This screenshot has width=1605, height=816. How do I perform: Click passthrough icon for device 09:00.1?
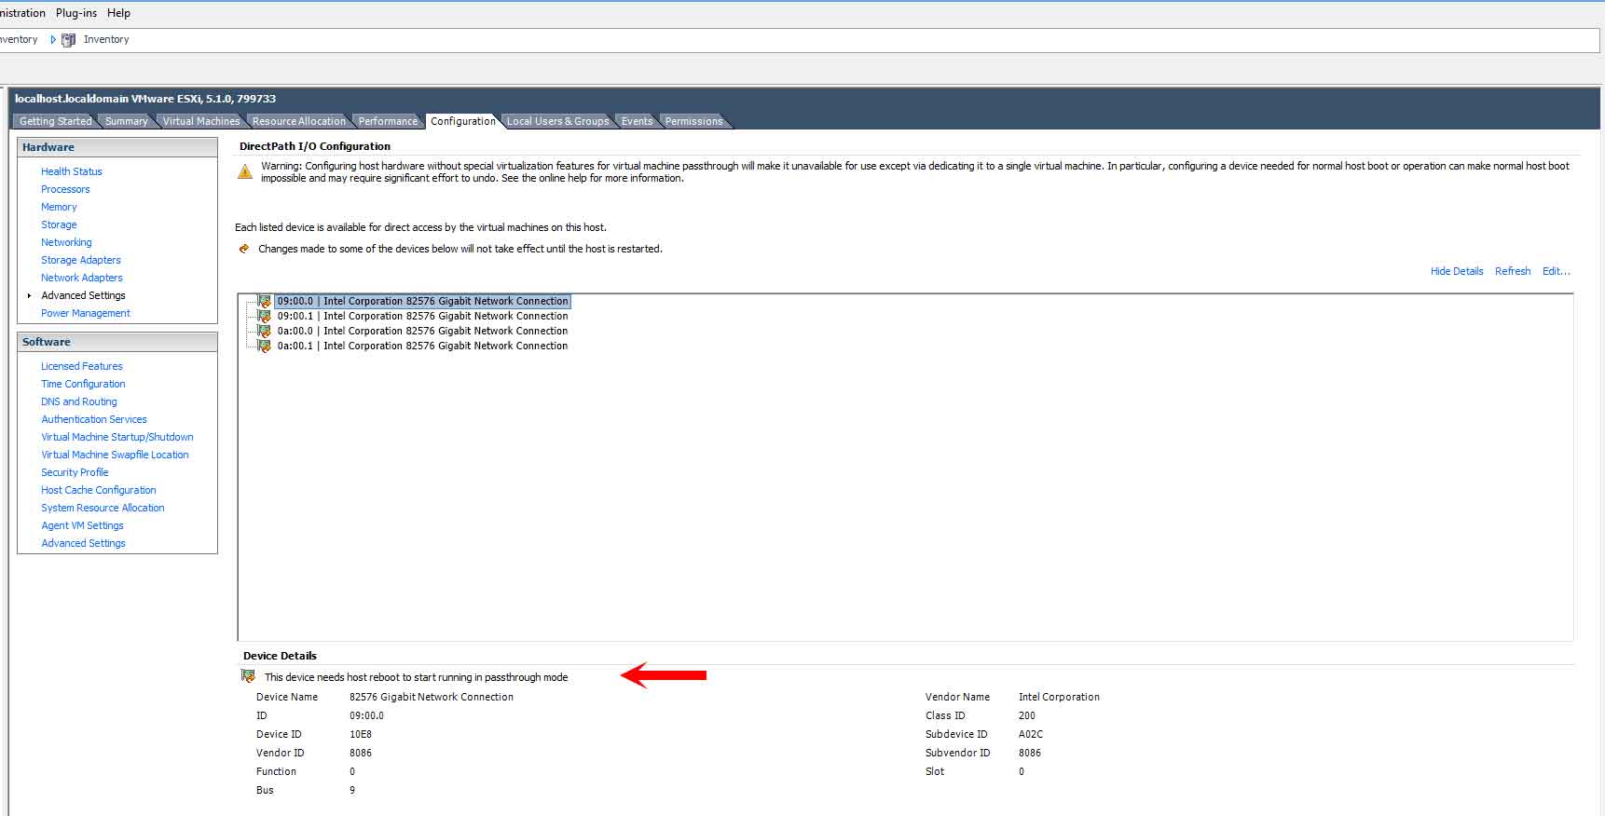point(265,316)
